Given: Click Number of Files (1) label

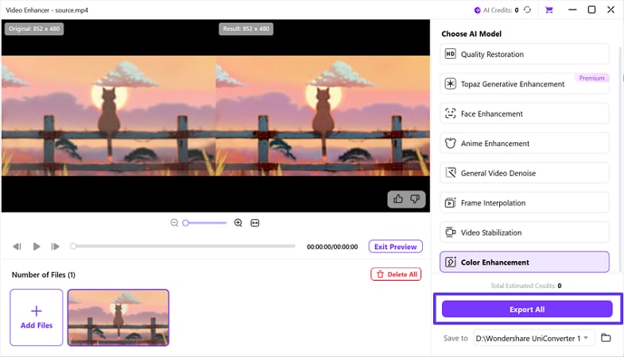Looking at the screenshot, I should tap(44, 274).
